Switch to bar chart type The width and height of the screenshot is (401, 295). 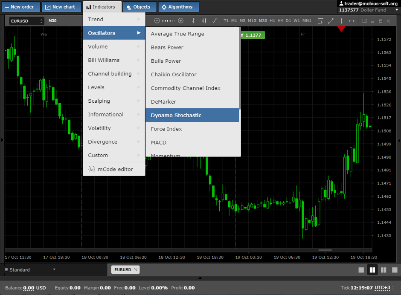193,21
